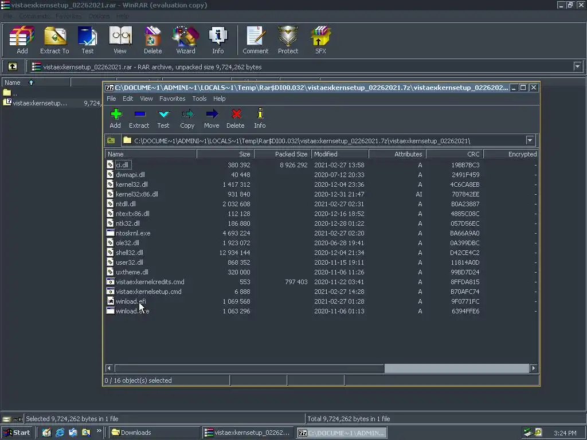Sort by Modified column header
The image size is (587, 440).
pos(340,154)
